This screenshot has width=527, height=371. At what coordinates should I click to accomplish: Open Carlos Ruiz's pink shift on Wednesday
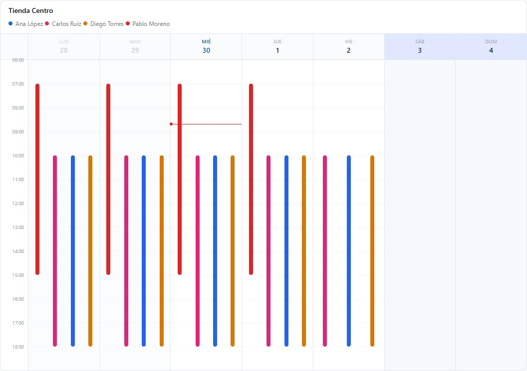click(197, 251)
